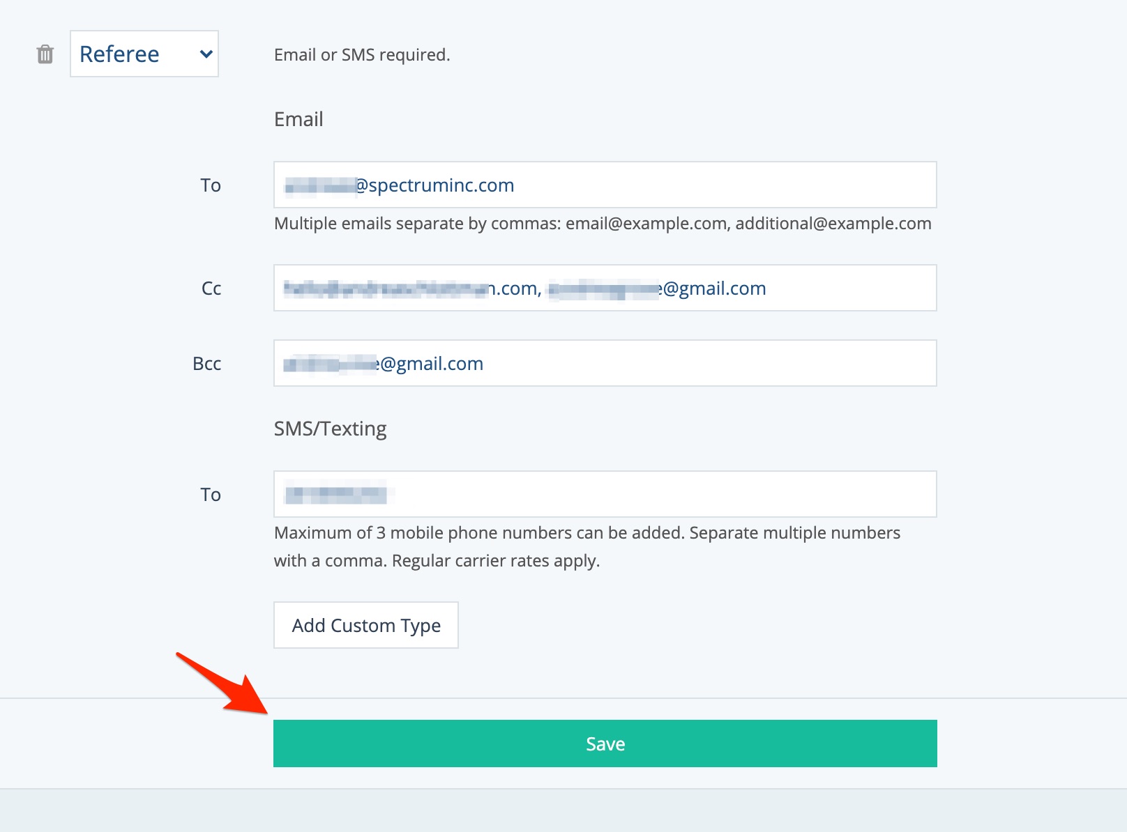
Task: Focus the Bcc email input field
Action: (604, 364)
